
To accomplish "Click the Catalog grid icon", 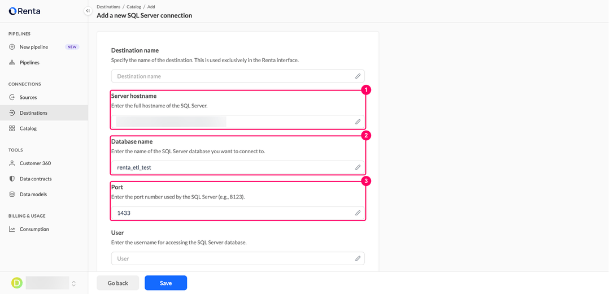I will (x=12, y=128).
